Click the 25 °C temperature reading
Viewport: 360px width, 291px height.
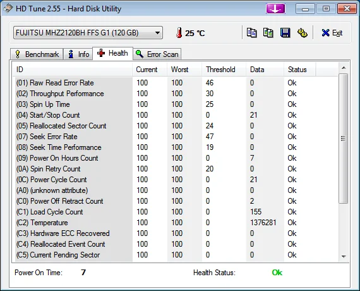point(195,34)
